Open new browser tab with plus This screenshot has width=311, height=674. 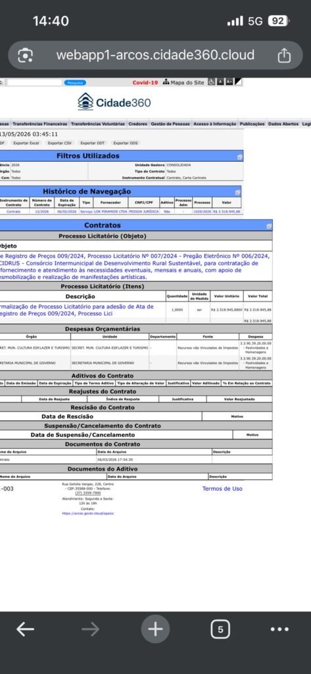pyautogui.click(x=155, y=630)
